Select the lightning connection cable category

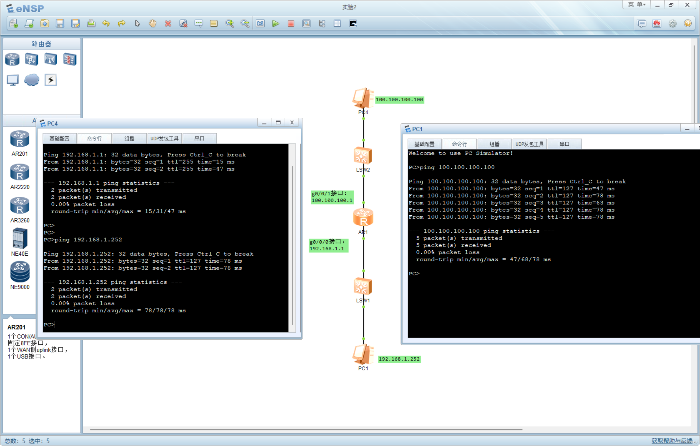point(51,80)
